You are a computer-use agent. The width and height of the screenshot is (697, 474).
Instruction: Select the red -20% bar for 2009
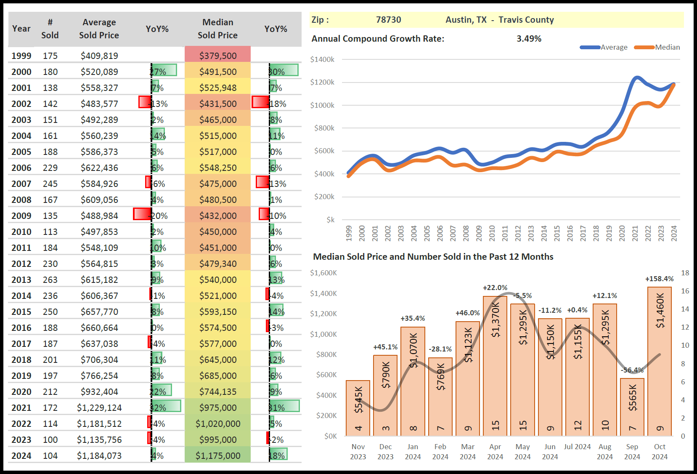click(142, 214)
